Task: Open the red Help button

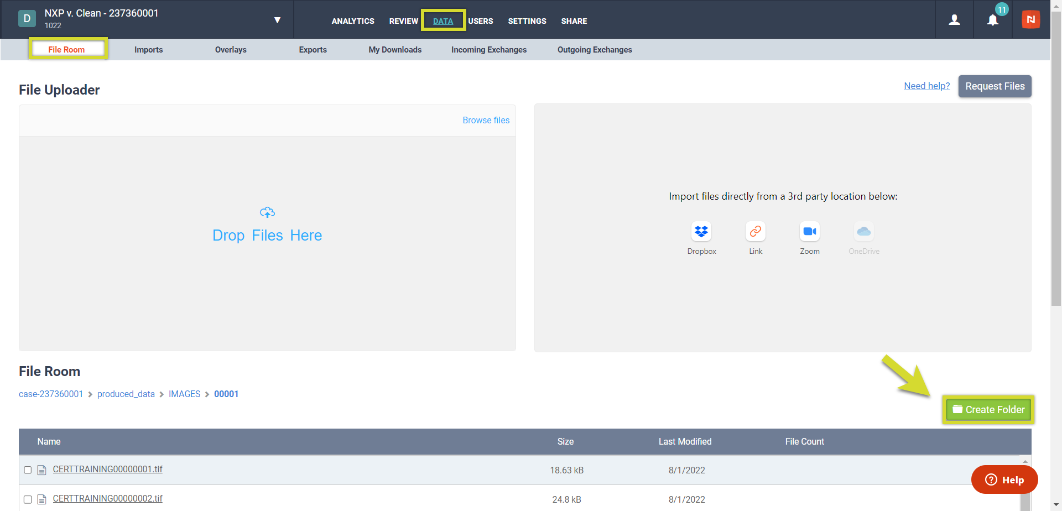Action: click(1004, 479)
